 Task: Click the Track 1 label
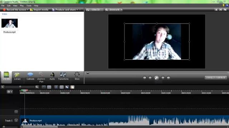coord(9,121)
